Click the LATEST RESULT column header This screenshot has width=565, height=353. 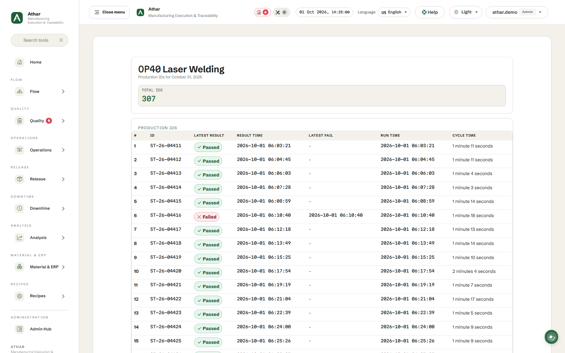[x=209, y=136]
